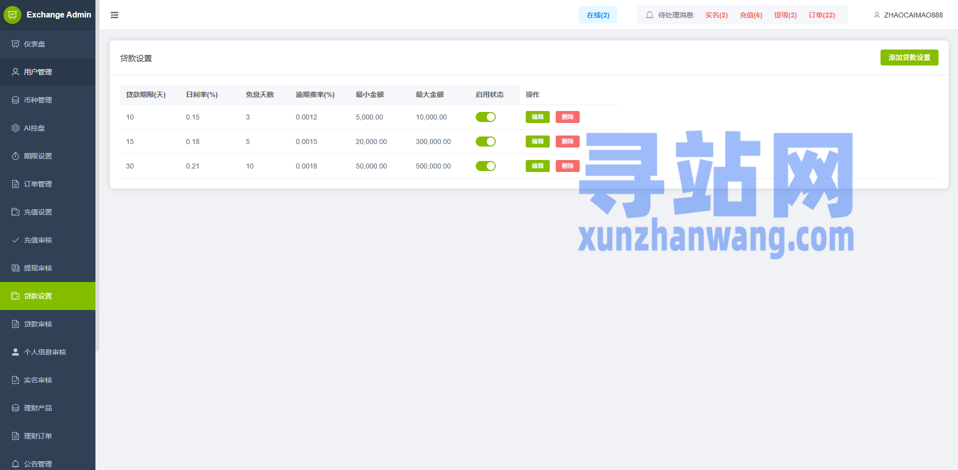This screenshot has width=958, height=470.
Task: Open the 币种管理 menu item
Action: (47, 100)
